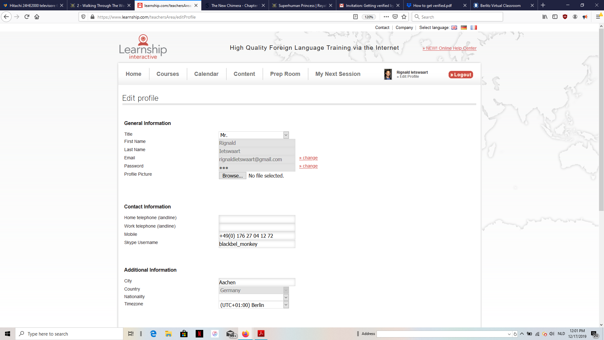Click the UK flag language icon
This screenshot has height=340, width=604.
(454, 28)
